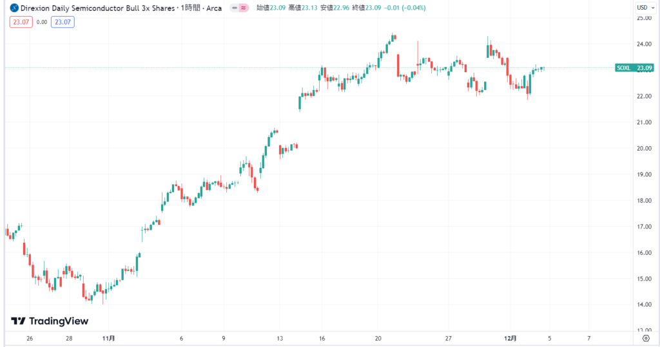Click the 終値 23.09 close value
Screen dimensions: 660x347
coord(366,8)
